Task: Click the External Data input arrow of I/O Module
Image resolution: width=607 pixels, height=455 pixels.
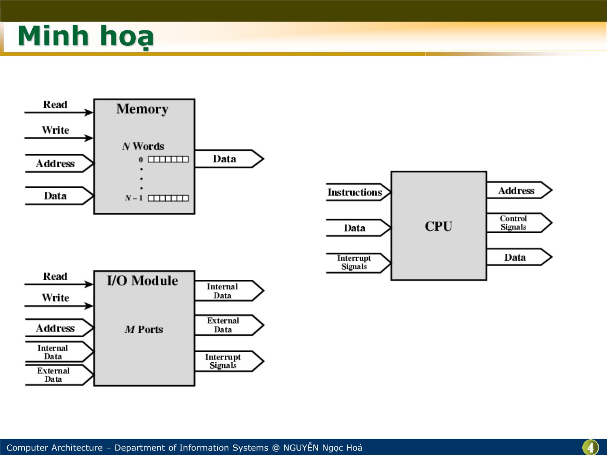Action: (x=60, y=375)
